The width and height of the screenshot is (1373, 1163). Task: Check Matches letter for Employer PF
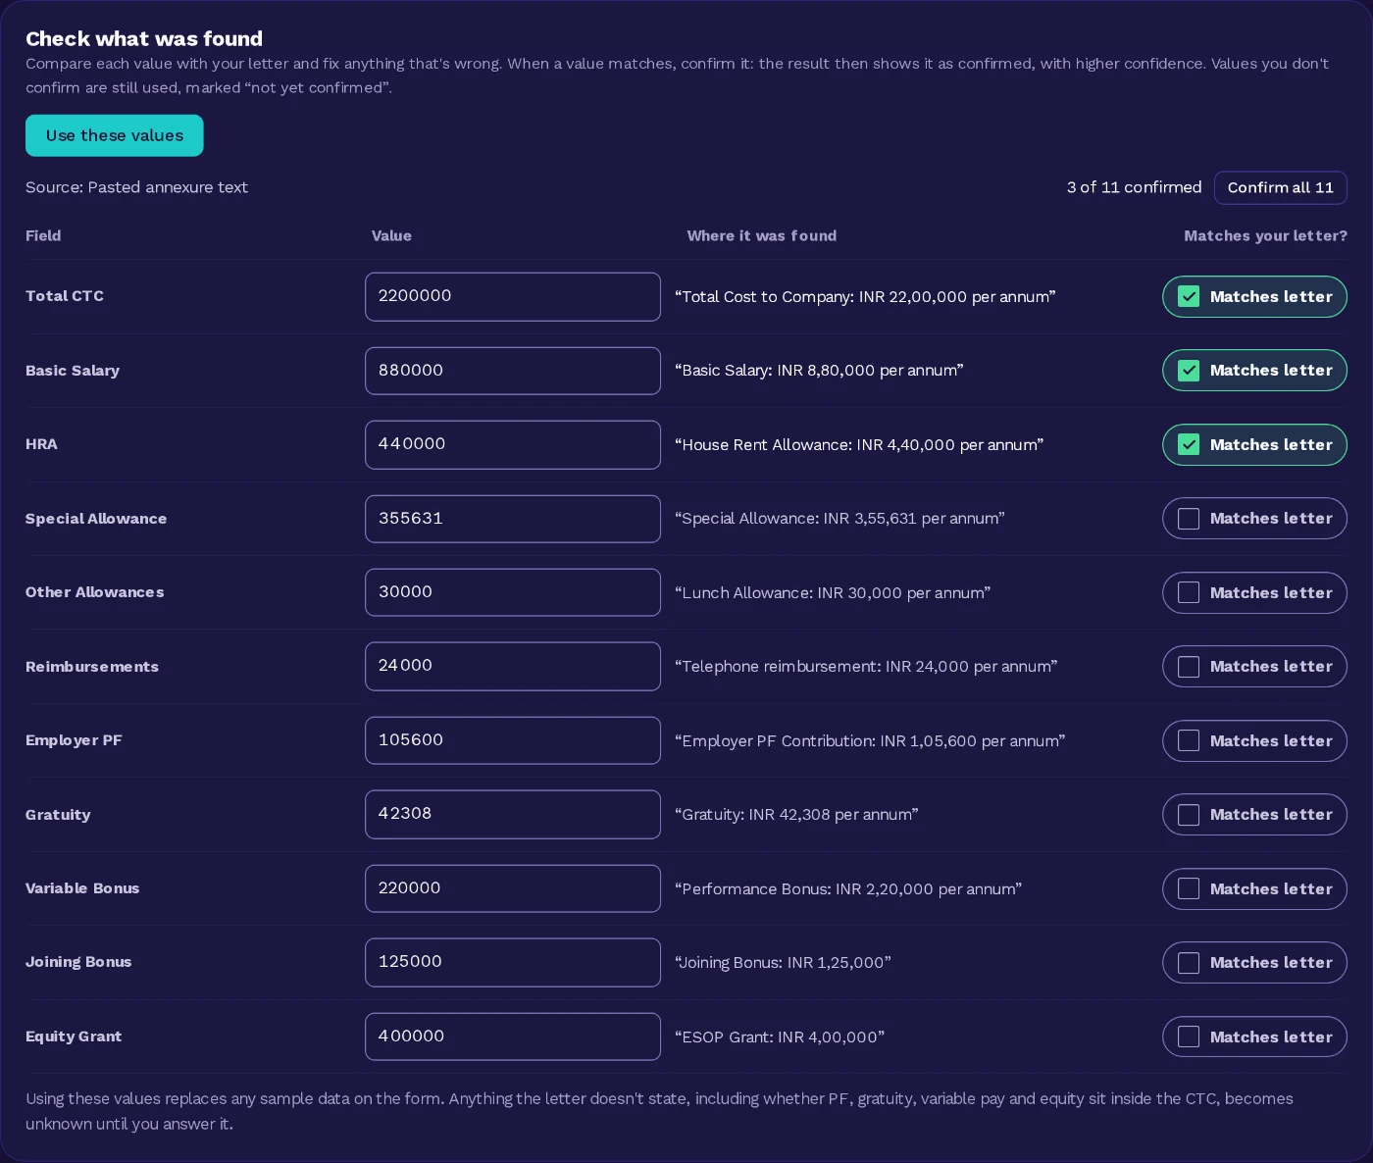(1254, 740)
